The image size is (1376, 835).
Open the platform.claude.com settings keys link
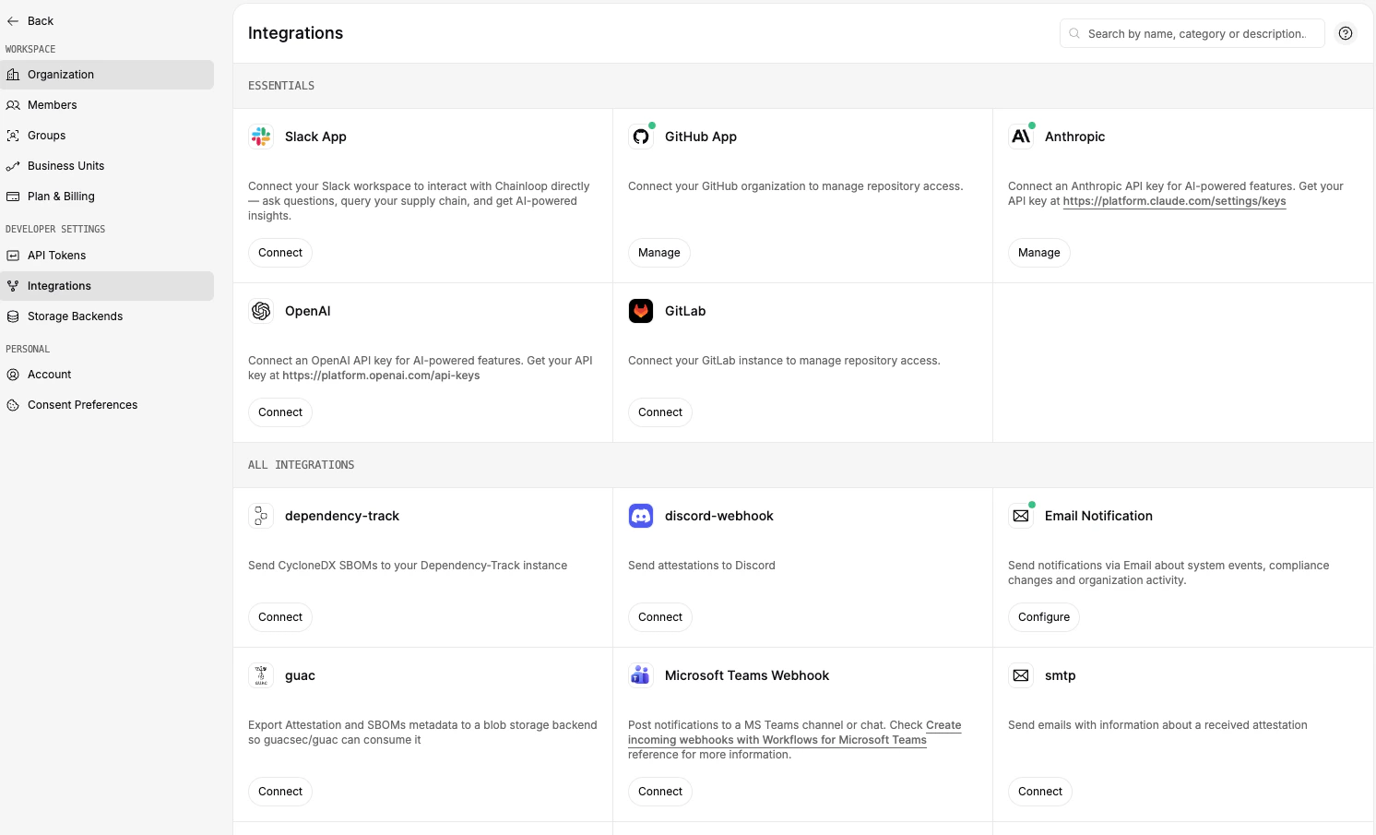[1174, 201]
